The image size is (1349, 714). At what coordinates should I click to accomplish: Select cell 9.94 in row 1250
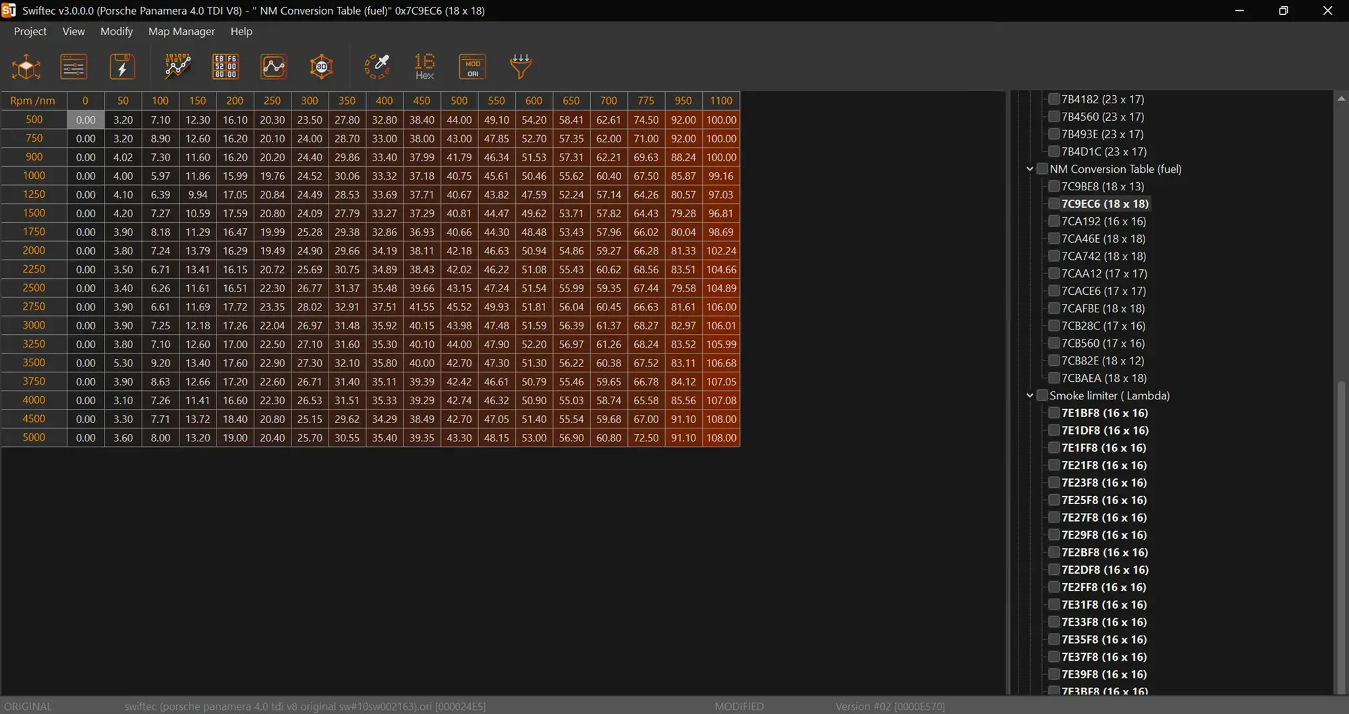(198, 194)
